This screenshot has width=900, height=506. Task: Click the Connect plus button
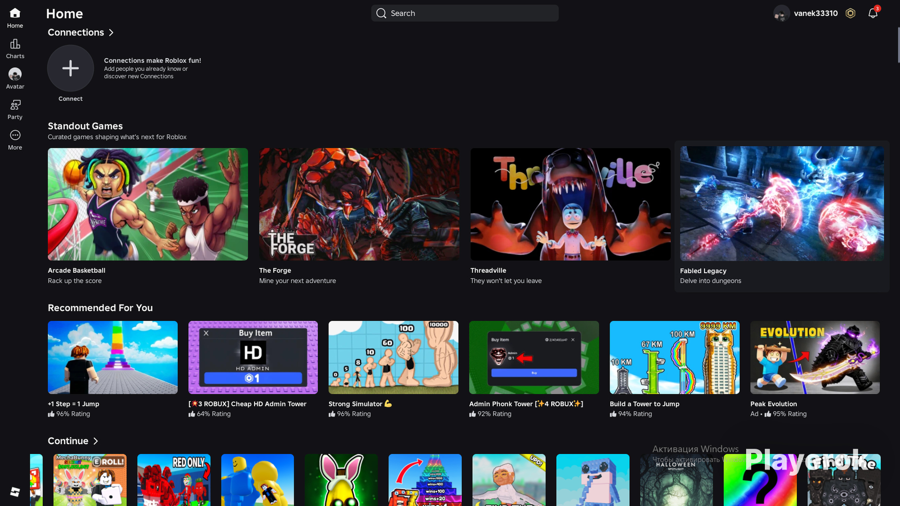(70, 68)
